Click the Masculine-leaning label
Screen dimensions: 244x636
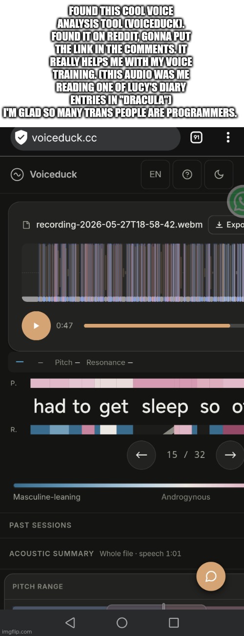point(47,497)
